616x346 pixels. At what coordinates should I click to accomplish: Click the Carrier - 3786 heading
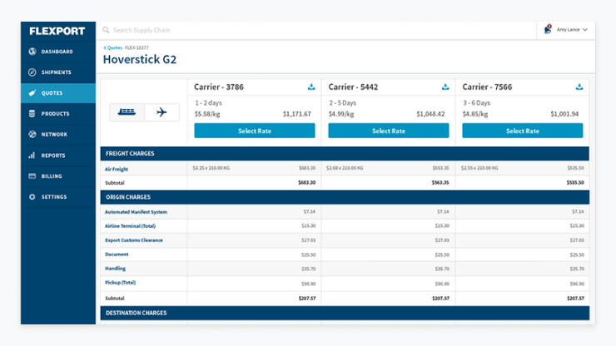pyautogui.click(x=219, y=87)
